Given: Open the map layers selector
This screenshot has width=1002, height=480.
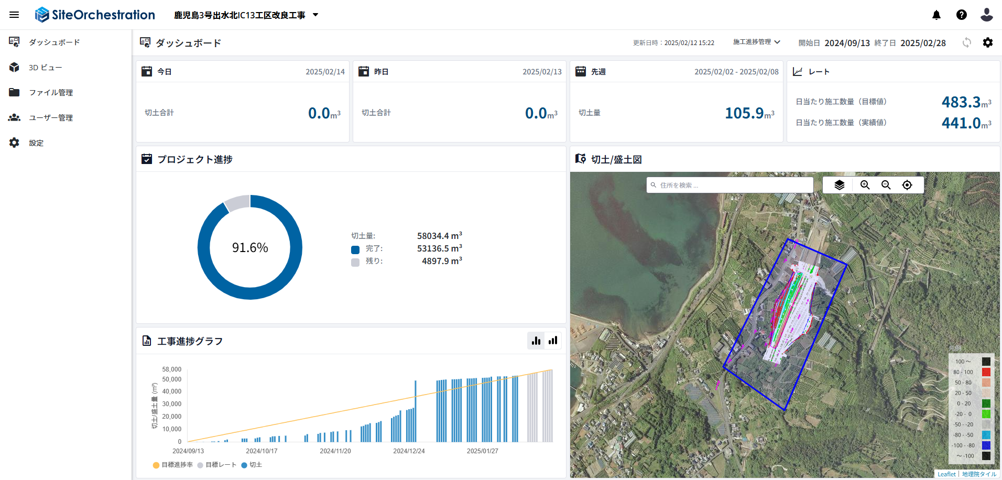Looking at the screenshot, I should click(840, 185).
